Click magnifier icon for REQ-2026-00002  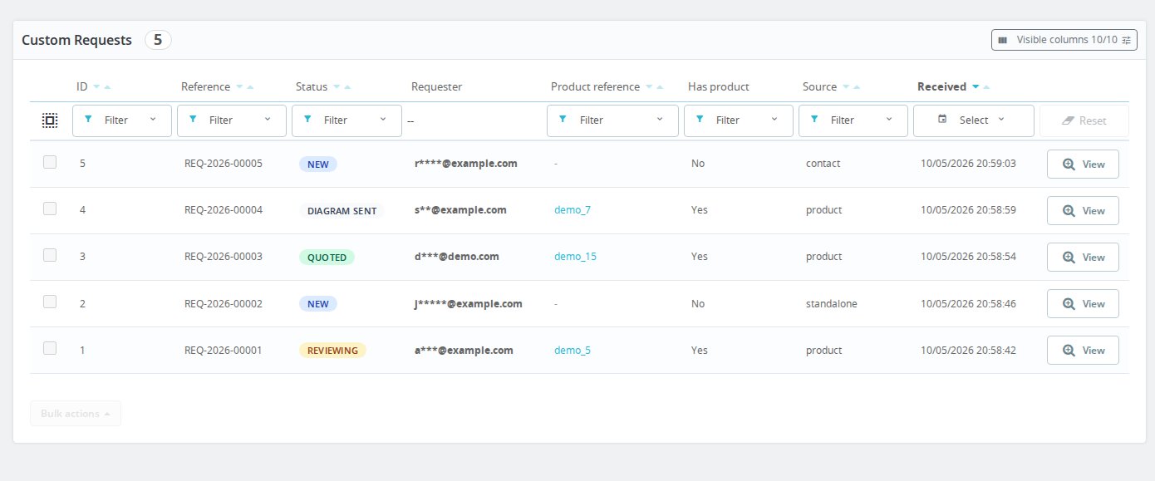[1069, 304]
